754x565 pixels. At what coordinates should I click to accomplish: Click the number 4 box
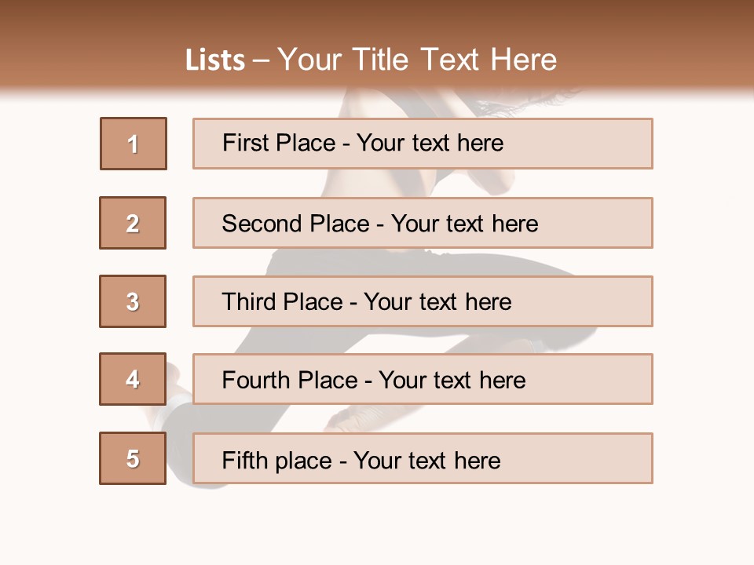[133, 379]
